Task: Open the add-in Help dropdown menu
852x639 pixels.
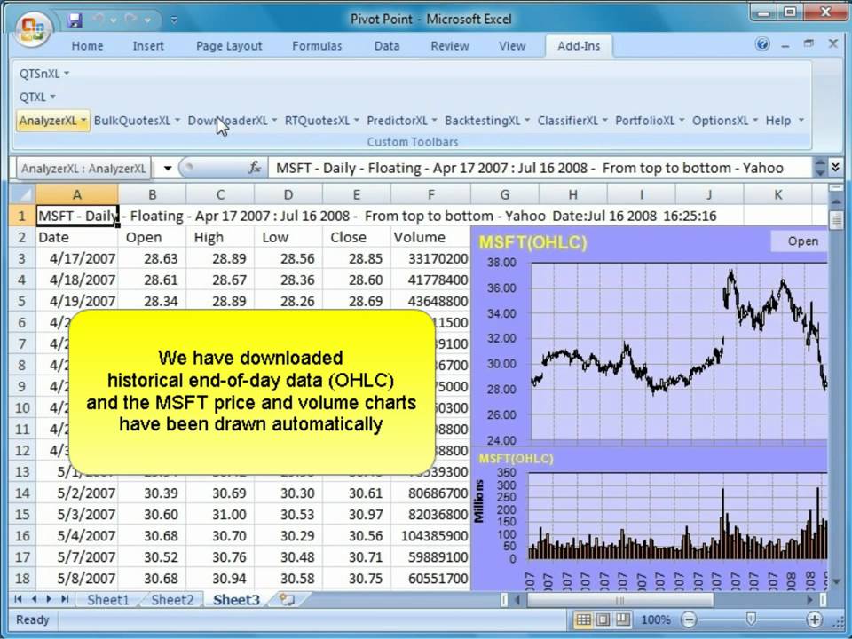Action: click(784, 121)
